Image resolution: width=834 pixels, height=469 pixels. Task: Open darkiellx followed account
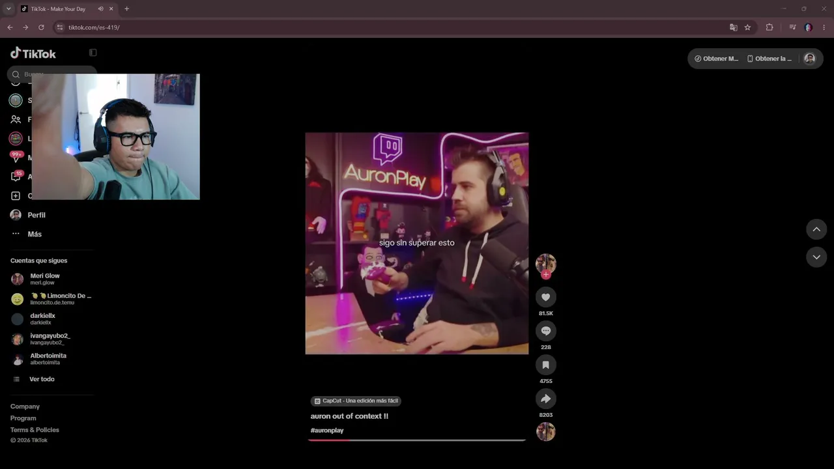pos(52,319)
